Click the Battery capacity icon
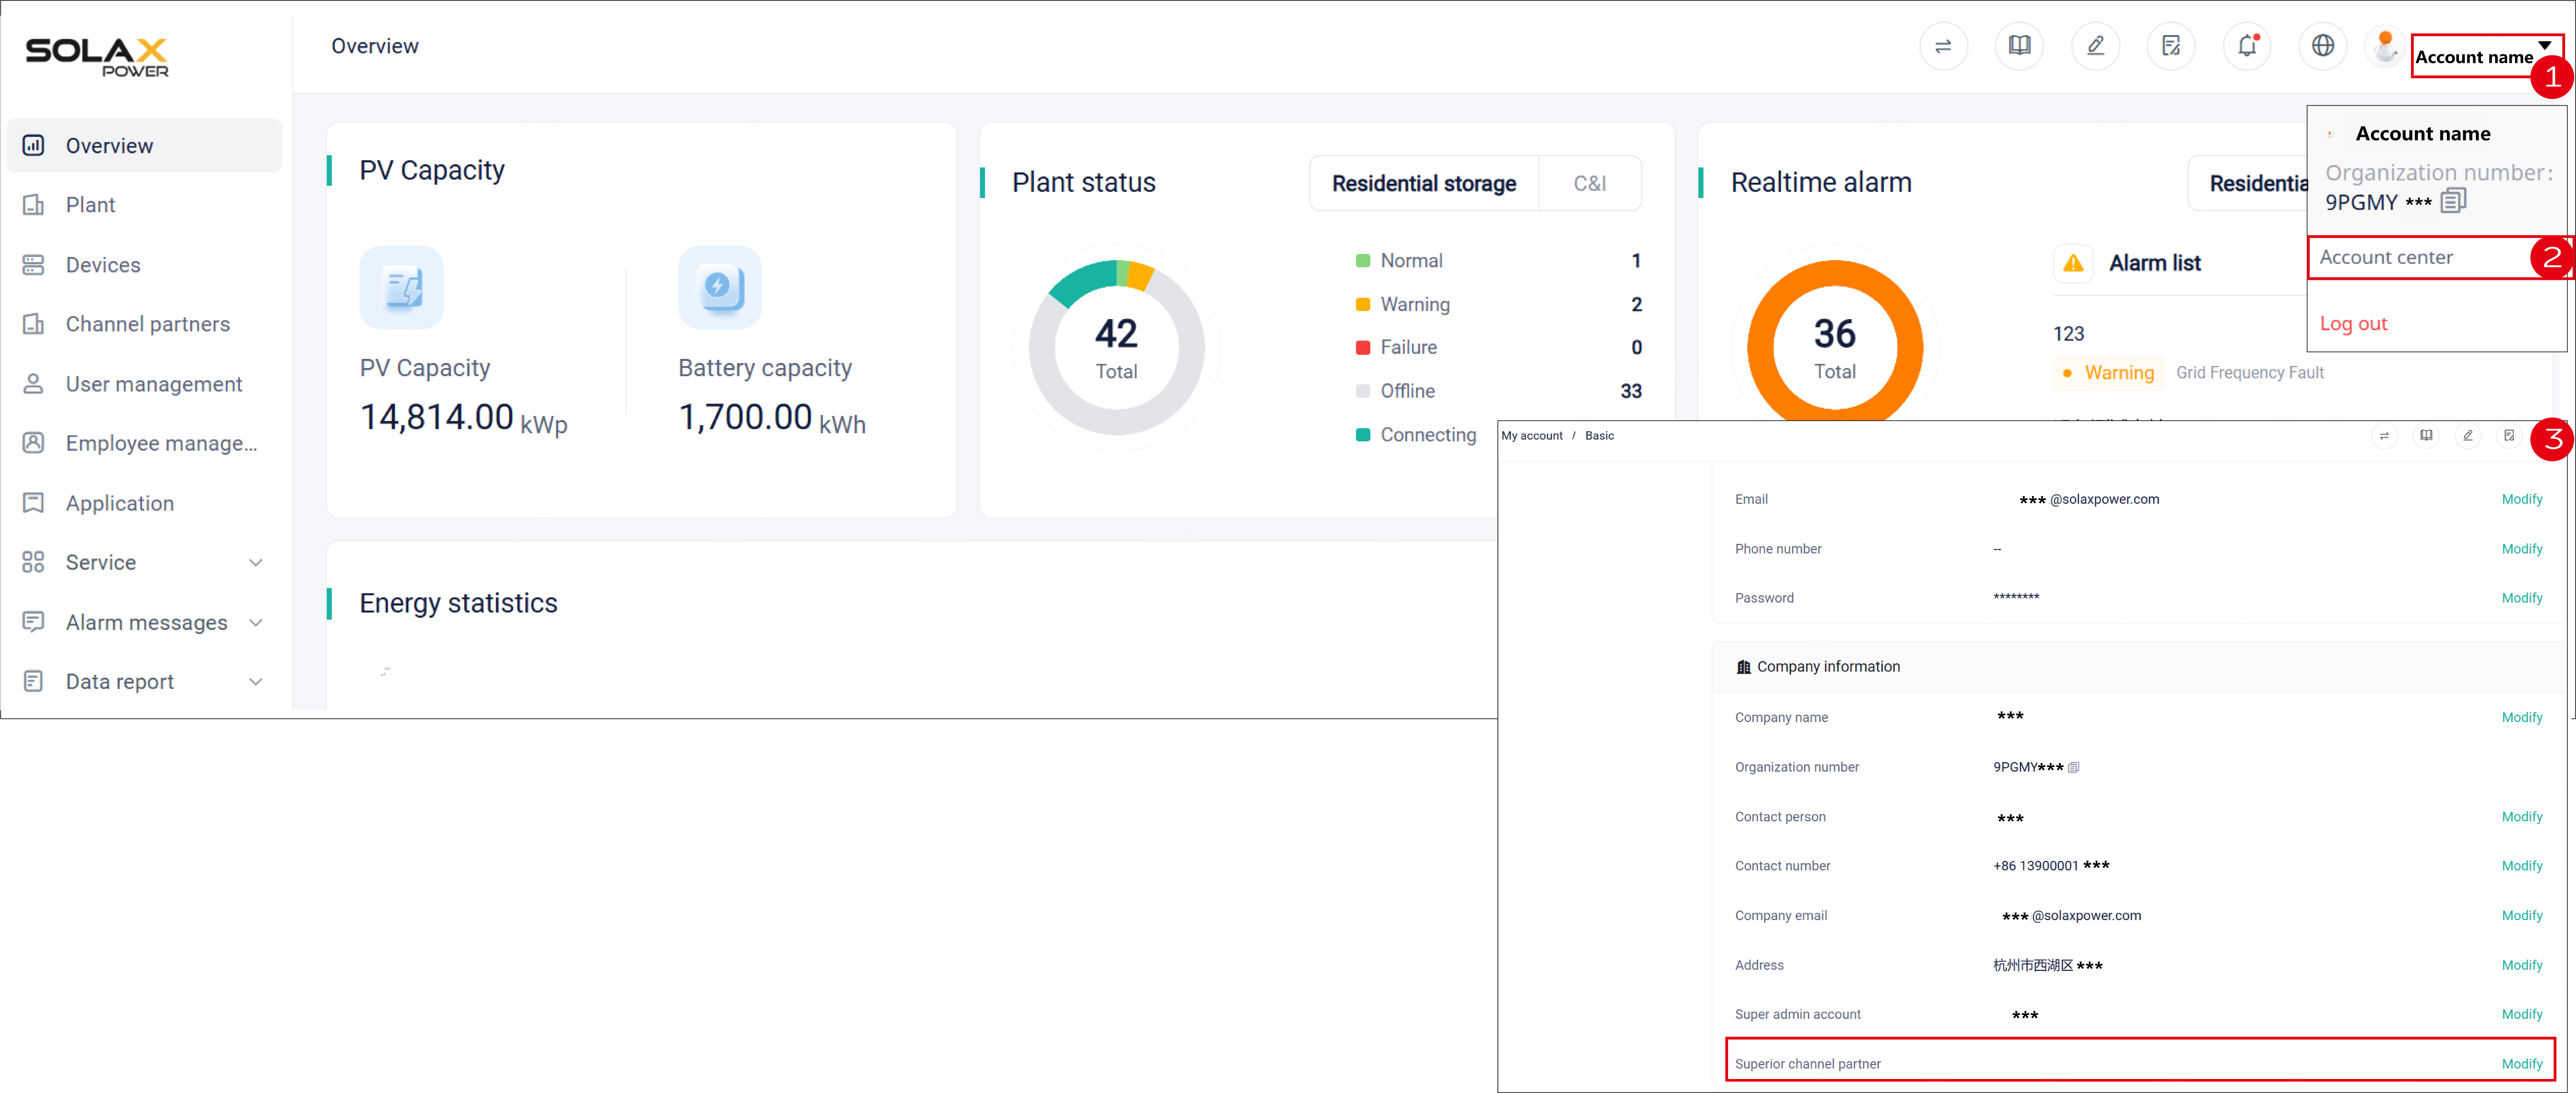The image size is (2576, 1093). [x=720, y=288]
